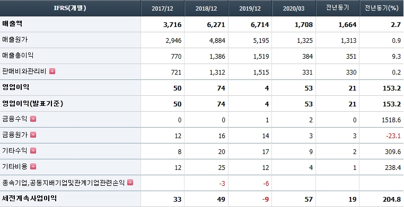Expand the 금융원가 row plus icon
The image size is (404, 207).
coord(33,135)
